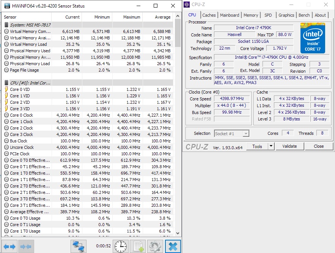Click CPU [#0] group chip icon
Image resolution: width=335 pixels, height=253 pixels.
coord(6,83)
